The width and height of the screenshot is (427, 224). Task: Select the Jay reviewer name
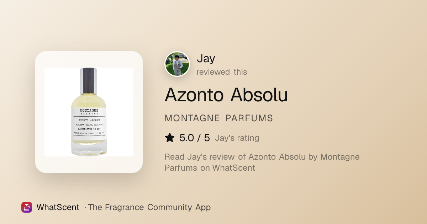click(x=206, y=58)
